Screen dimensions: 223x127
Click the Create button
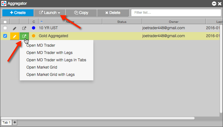click(18, 13)
